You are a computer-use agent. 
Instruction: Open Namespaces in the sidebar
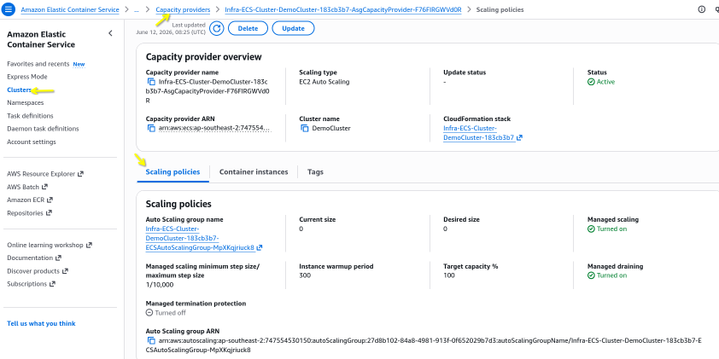26,102
